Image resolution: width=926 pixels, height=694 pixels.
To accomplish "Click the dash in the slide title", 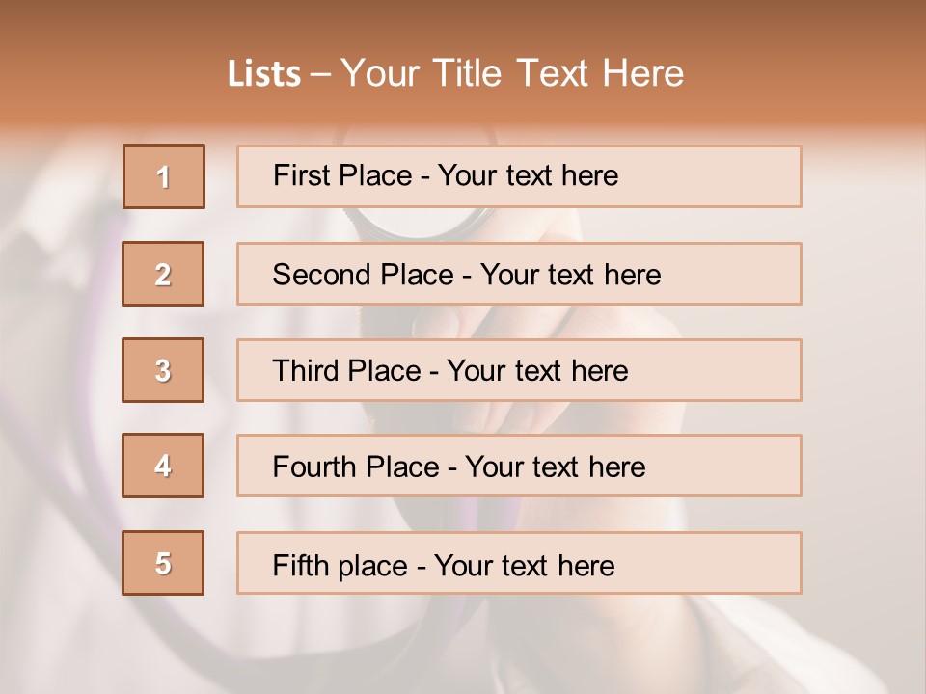I will pyautogui.click(x=321, y=74).
